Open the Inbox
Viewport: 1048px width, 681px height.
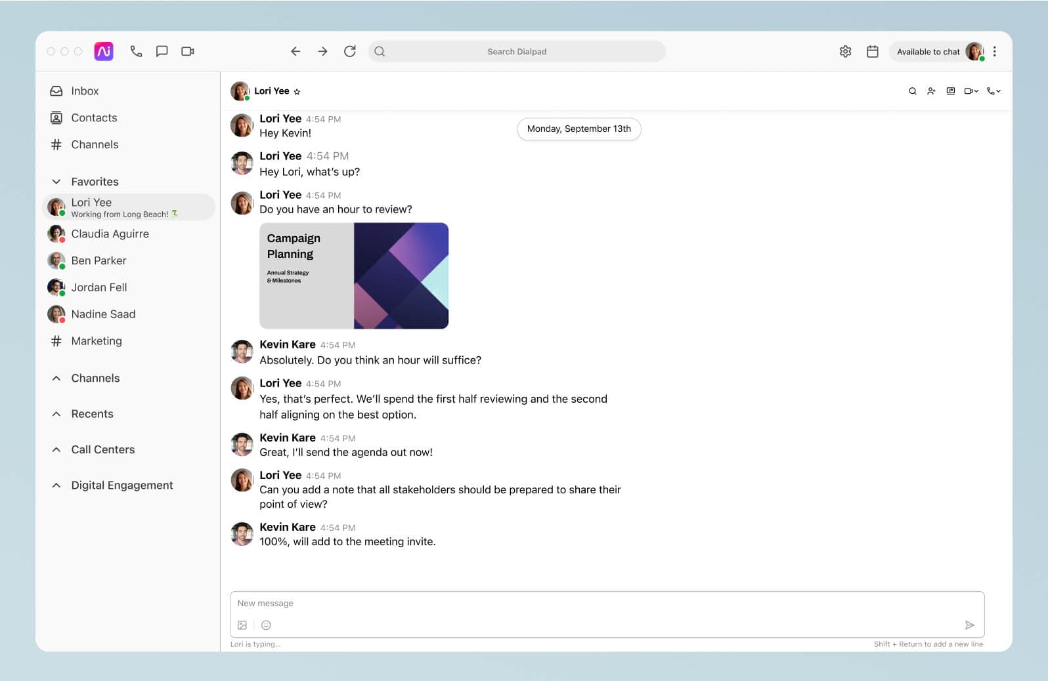tap(85, 91)
